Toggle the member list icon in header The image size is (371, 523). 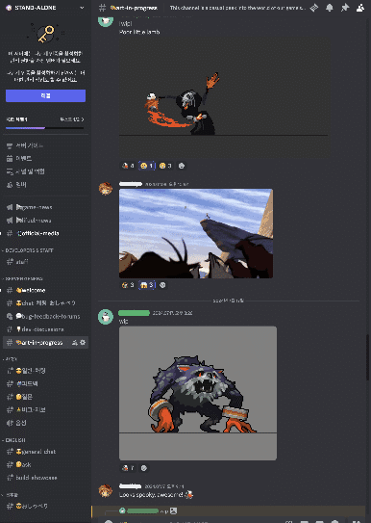tap(360, 8)
